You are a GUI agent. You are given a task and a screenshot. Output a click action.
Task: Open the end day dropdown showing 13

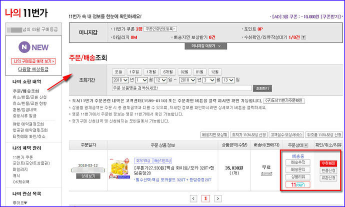click(x=228, y=80)
